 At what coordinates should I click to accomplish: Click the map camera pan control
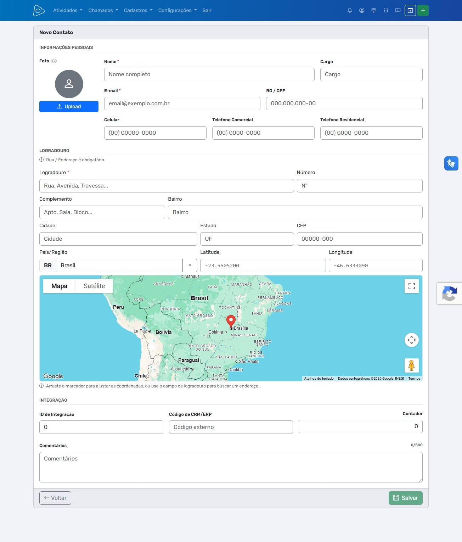tap(412, 340)
